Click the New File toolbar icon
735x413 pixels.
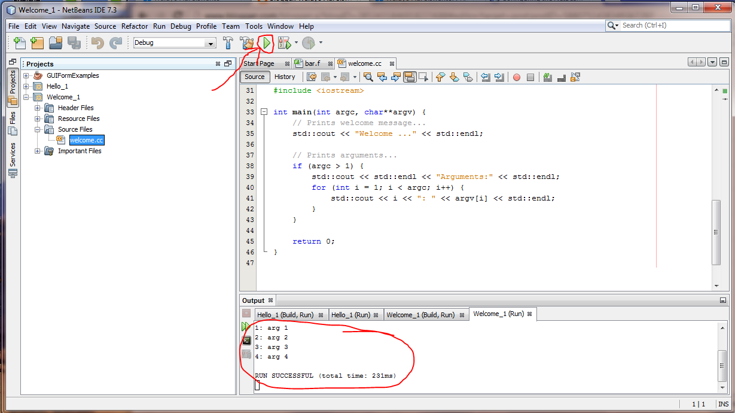[20, 43]
